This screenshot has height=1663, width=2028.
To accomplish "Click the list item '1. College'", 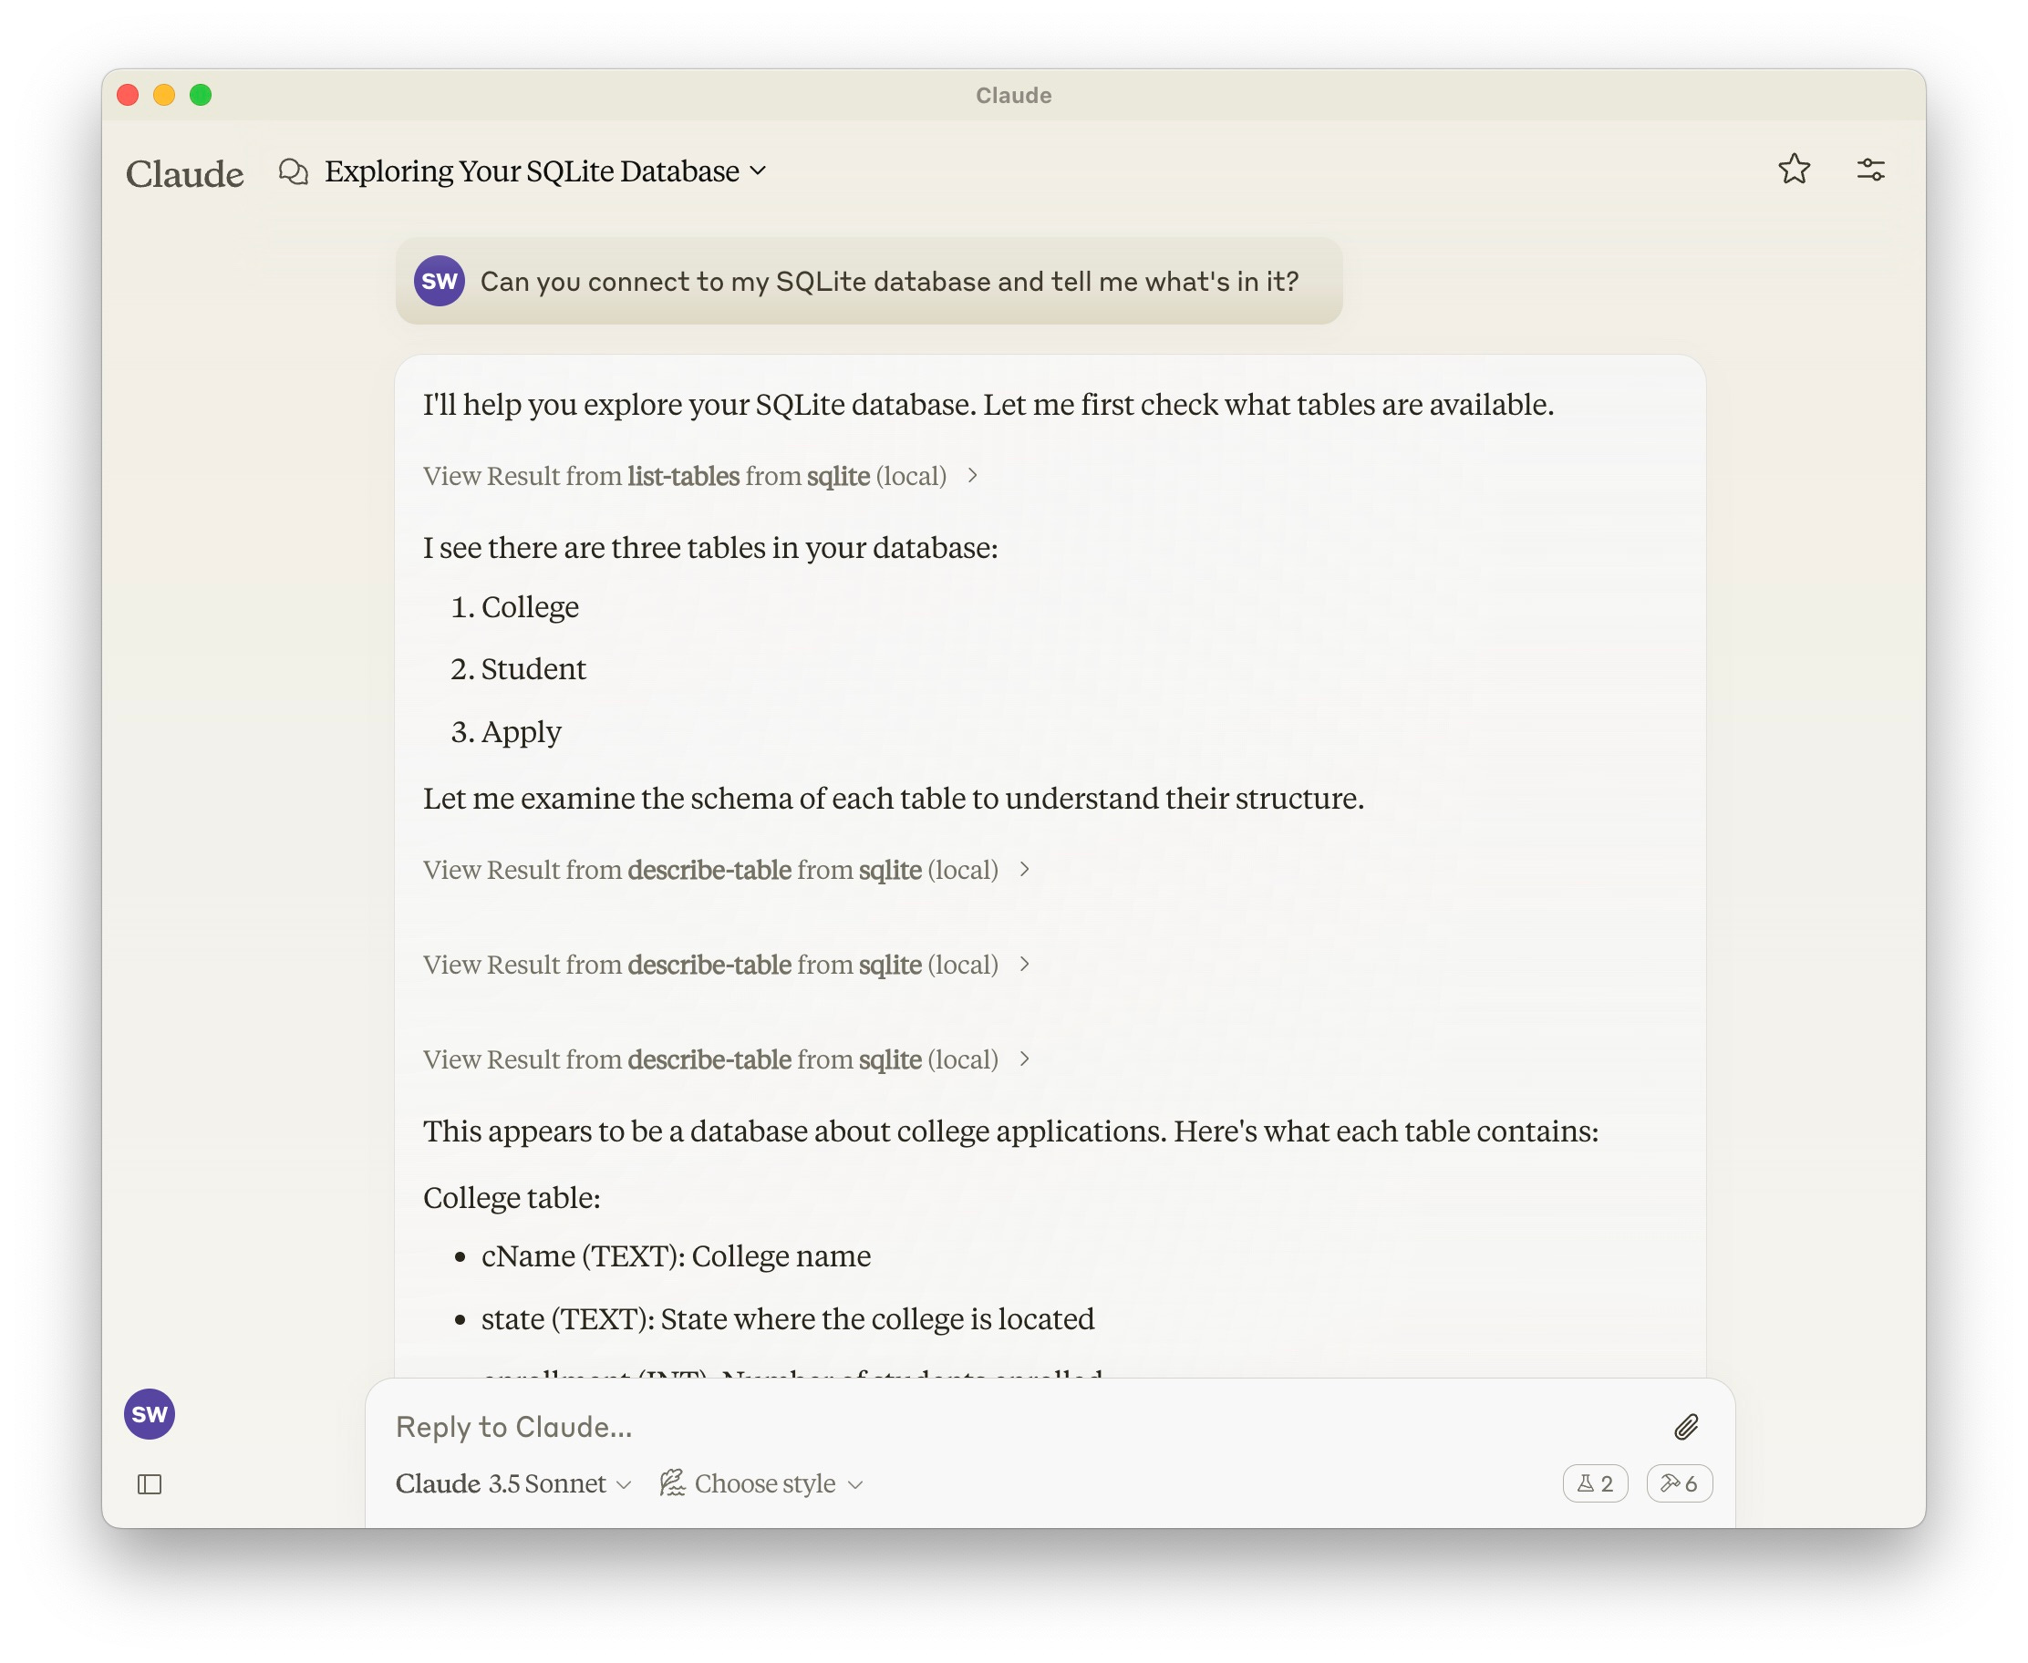I will pyautogui.click(x=514, y=607).
